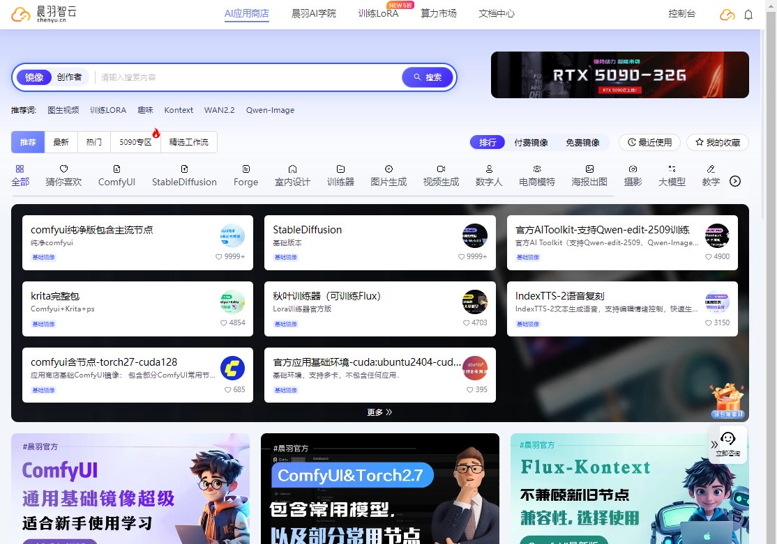Open the 晨羽智云 logo homepage
777x544 pixels.
pos(44,14)
